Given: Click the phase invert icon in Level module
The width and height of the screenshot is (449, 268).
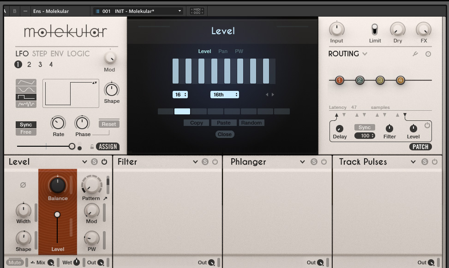Looking at the screenshot, I should (x=23, y=185).
